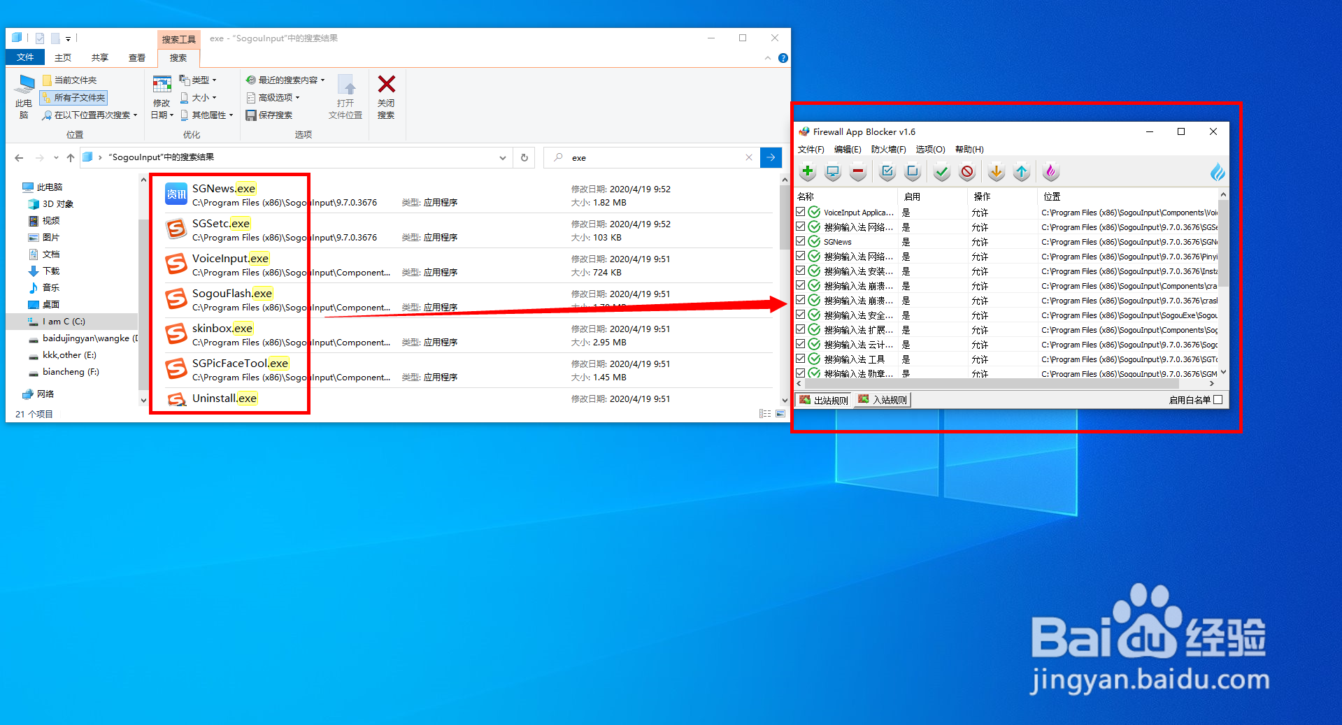Toggle checkbox for 搜狗输入法 安全... rule
The height and width of the screenshot is (725, 1342).
pos(801,315)
